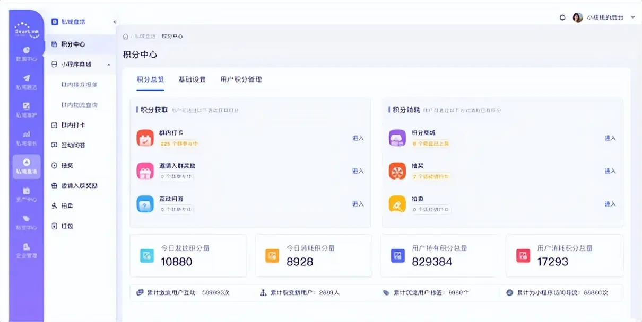
Task: Click 进入 link in the 抽奖 row
Action: click(610, 171)
